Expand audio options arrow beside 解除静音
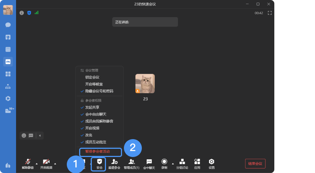The height and width of the screenshot is (173, 315). click(36, 163)
